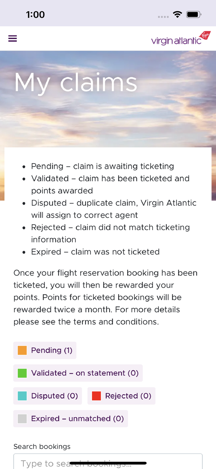Open the My claims page header menu
The width and height of the screenshot is (216, 469).
12,38
